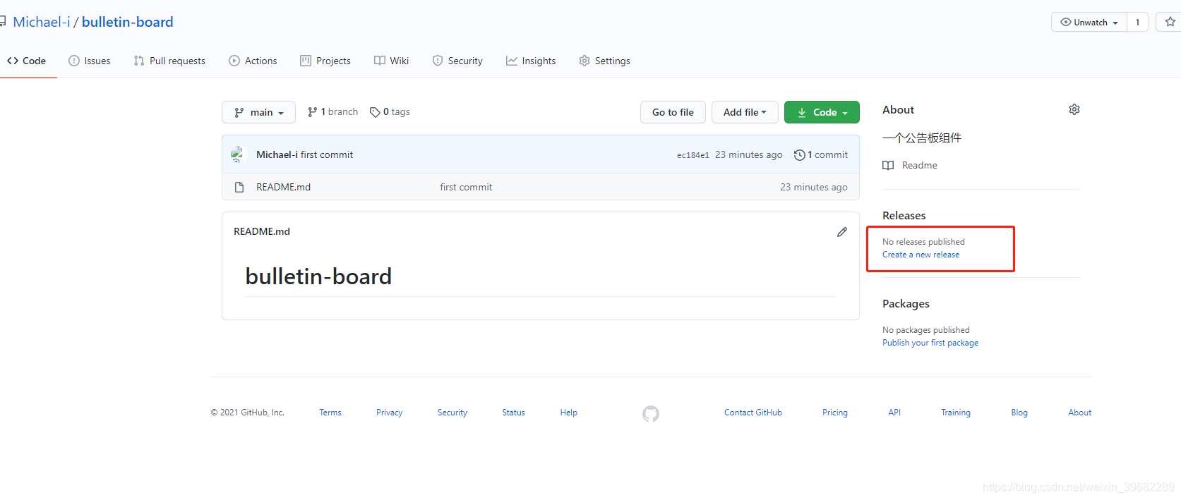Expand the Add file dropdown
This screenshot has height=500, width=1181.
coord(745,112)
